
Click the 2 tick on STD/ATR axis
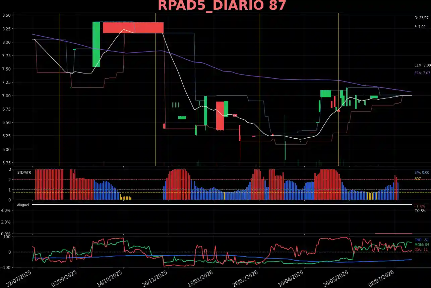(10, 179)
